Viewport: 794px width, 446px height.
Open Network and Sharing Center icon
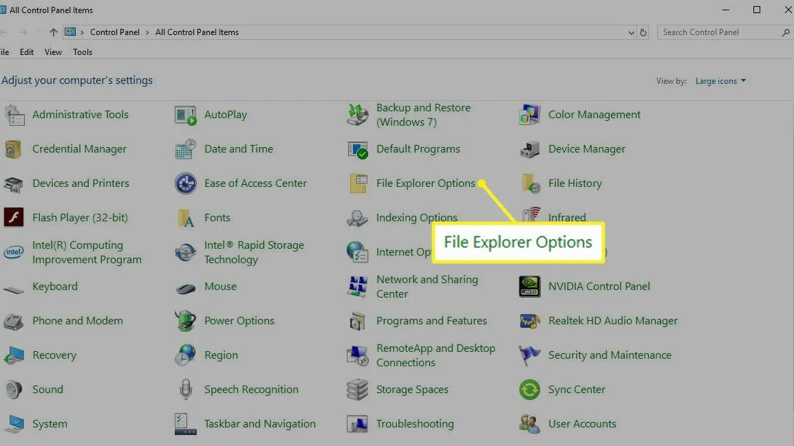pyautogui.click(x=358, y=286)
